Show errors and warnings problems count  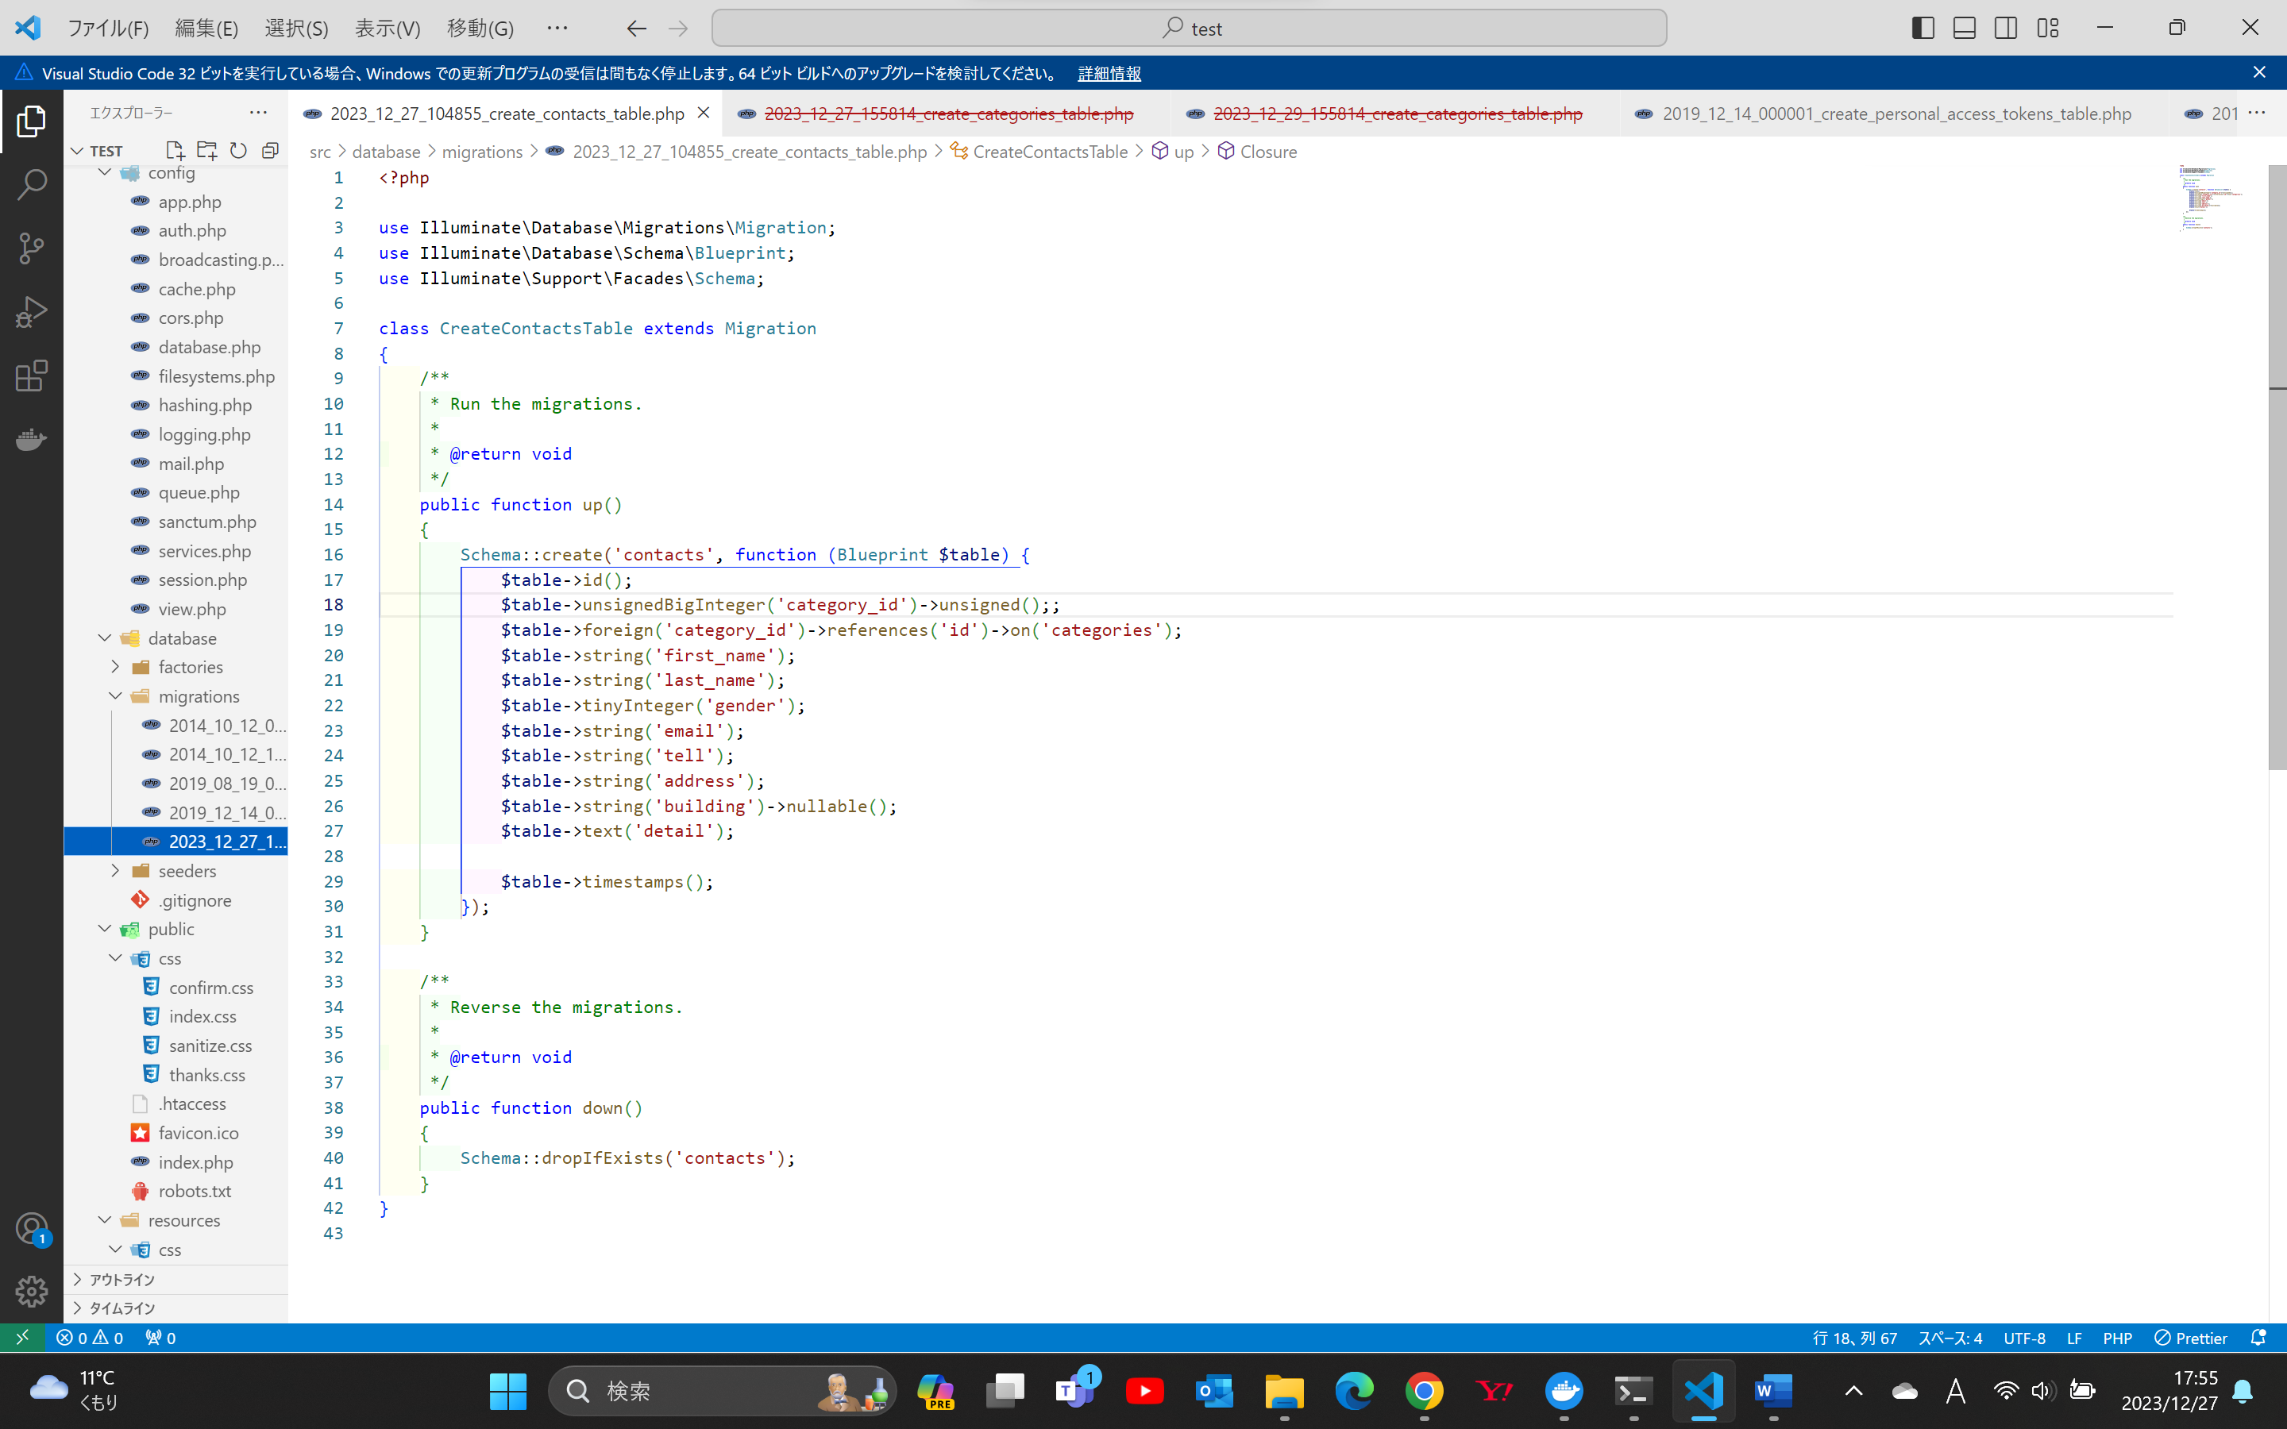pyautogui.click(x=90, y=1338)
